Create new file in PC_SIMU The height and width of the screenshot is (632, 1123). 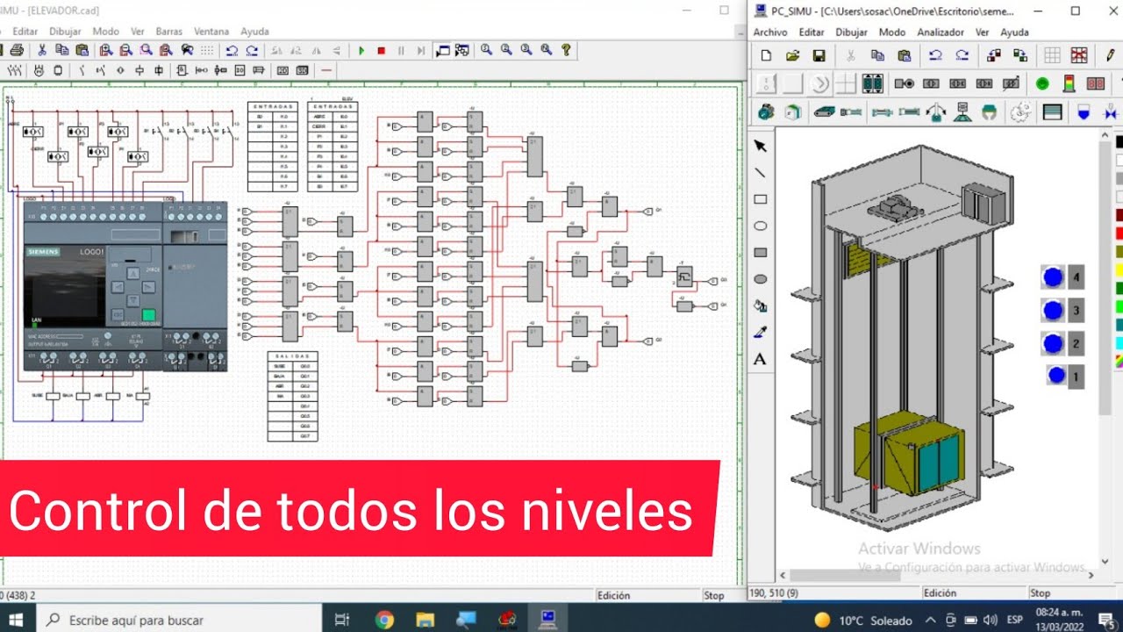pos(766,55)
